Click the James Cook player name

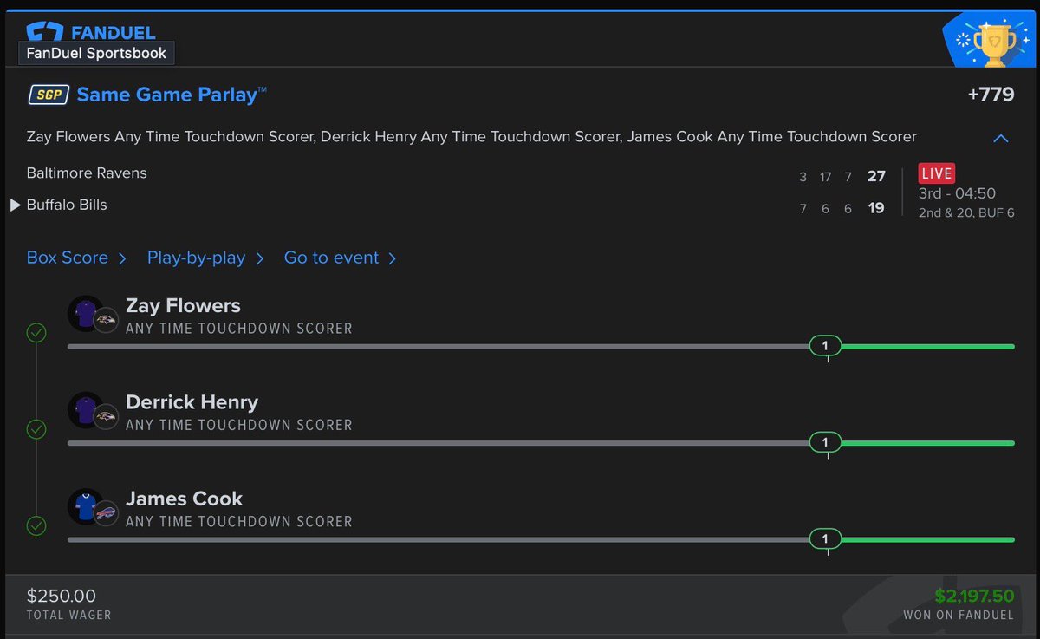click(184, 499)
